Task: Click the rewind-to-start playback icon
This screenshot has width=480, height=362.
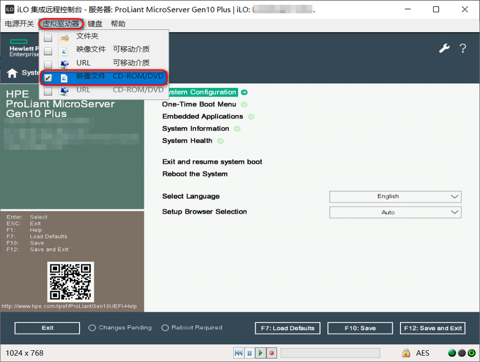Action: (238, 353)
